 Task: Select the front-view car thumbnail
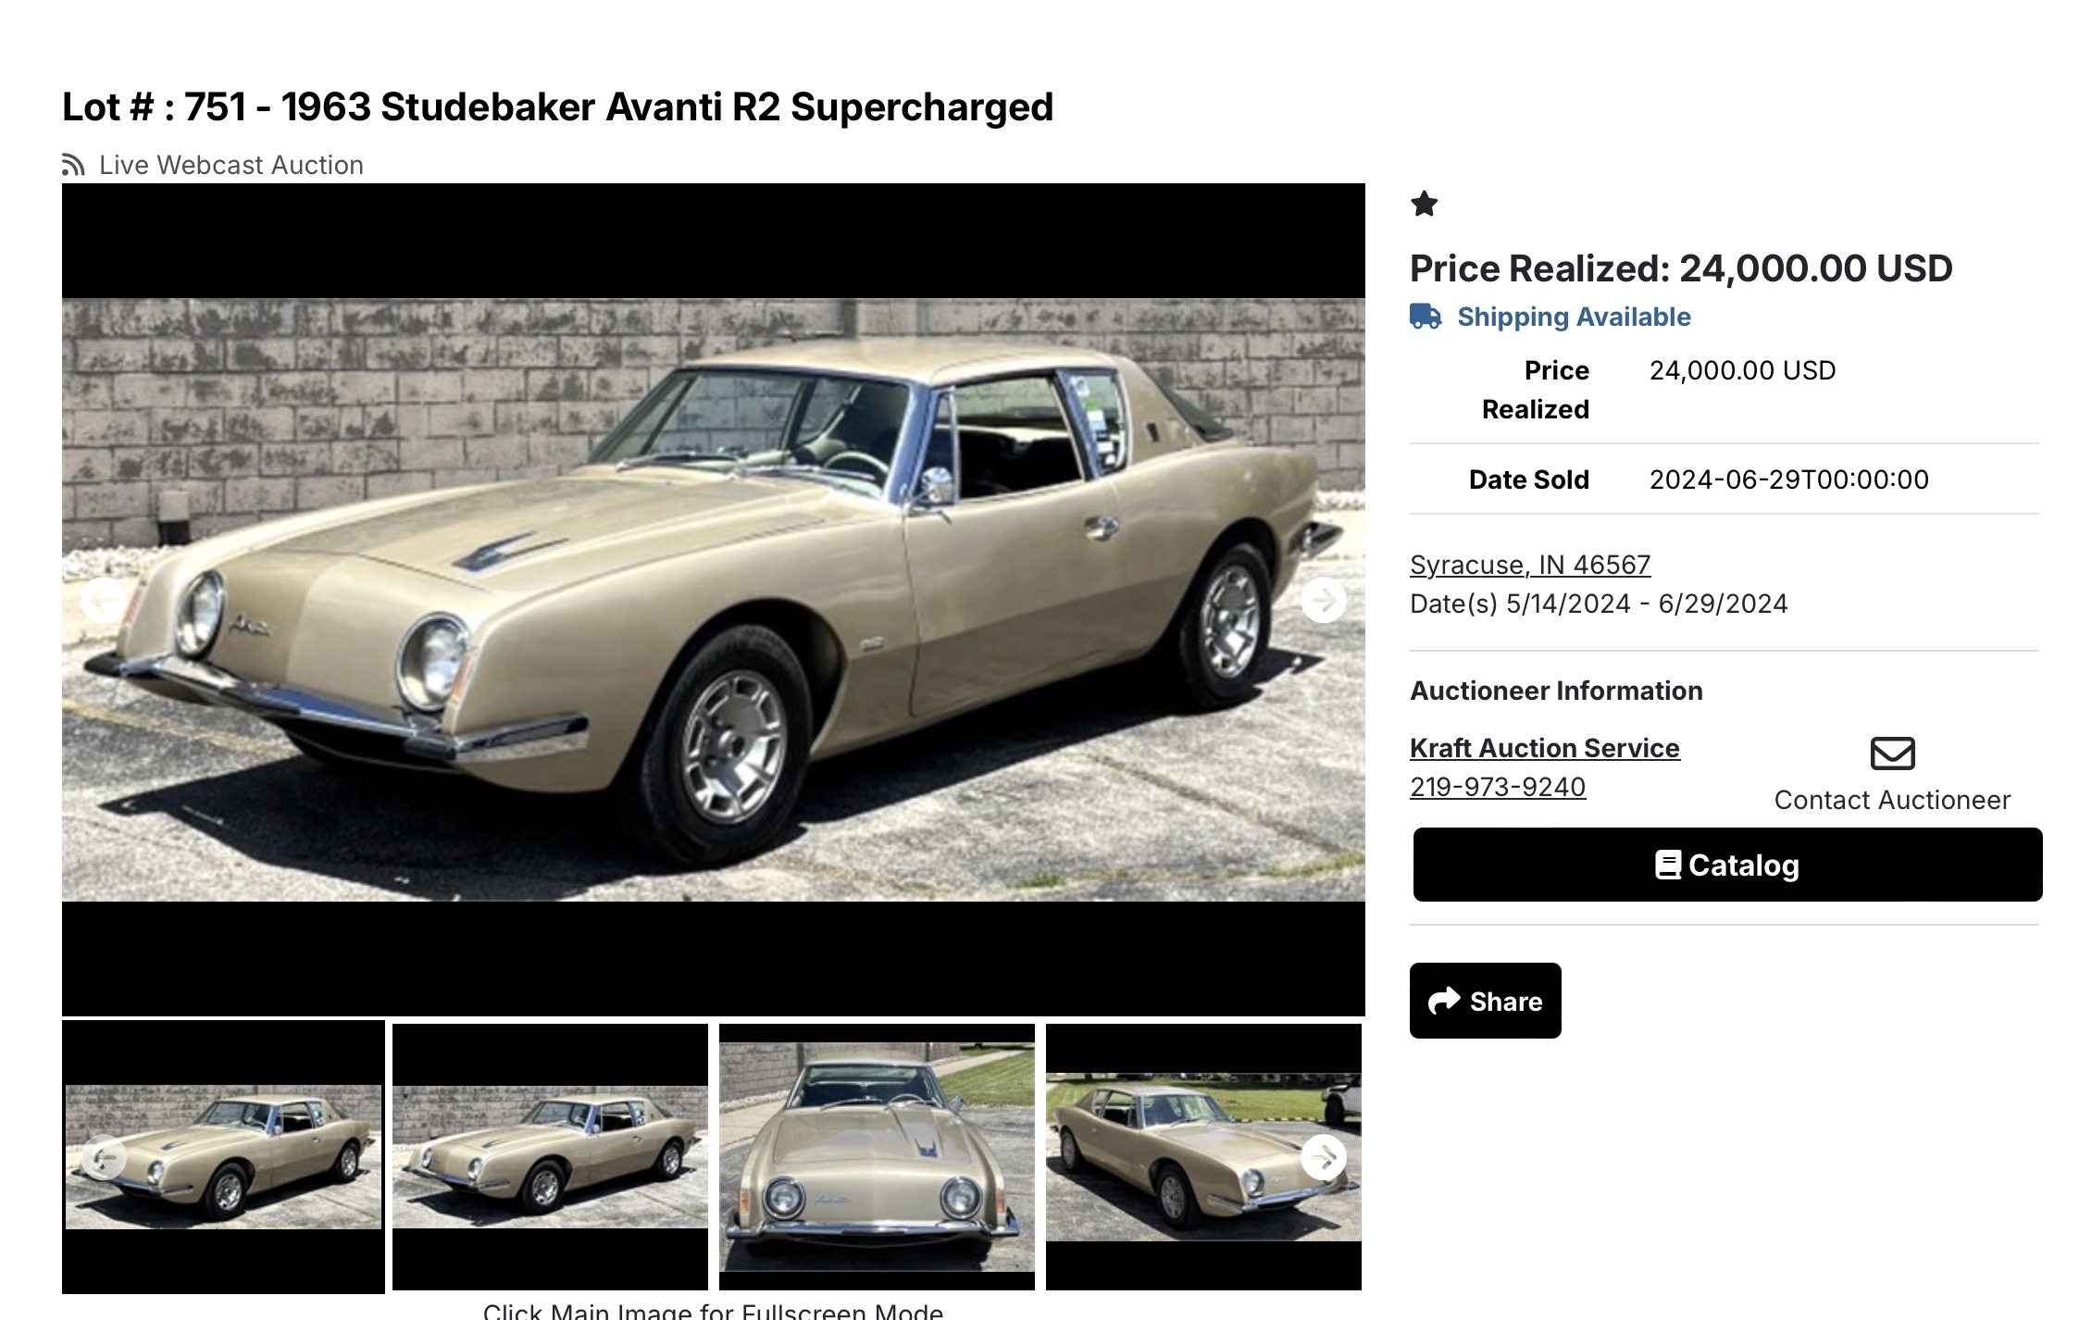pos(877,1157)
